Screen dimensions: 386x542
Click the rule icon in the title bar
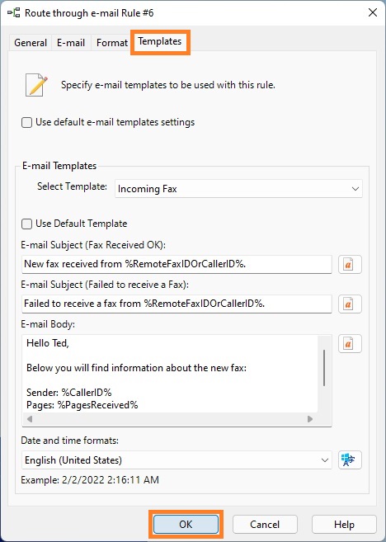(x=13, y=13)
